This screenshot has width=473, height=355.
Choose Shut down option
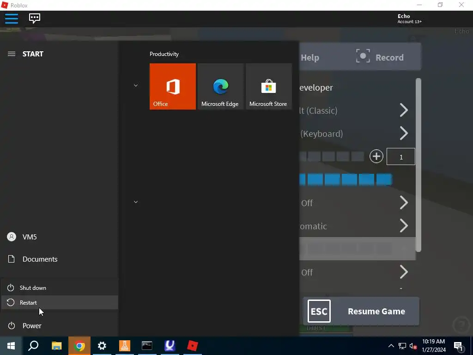tap(59, 288)
